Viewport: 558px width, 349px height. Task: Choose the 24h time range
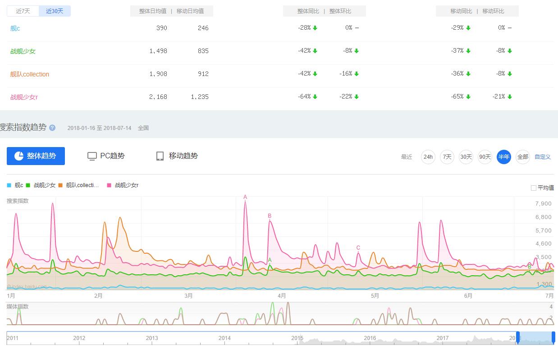coord(428,157)
